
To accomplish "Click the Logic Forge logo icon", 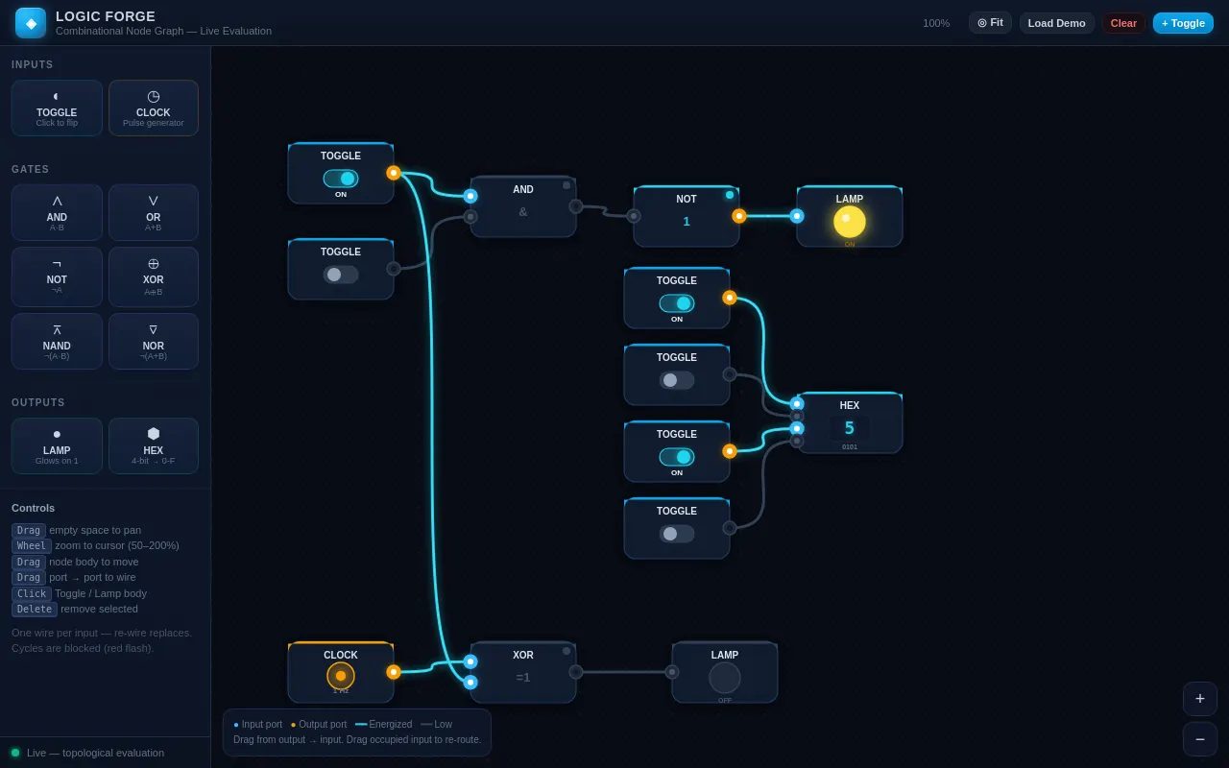I will pos(31,23).
